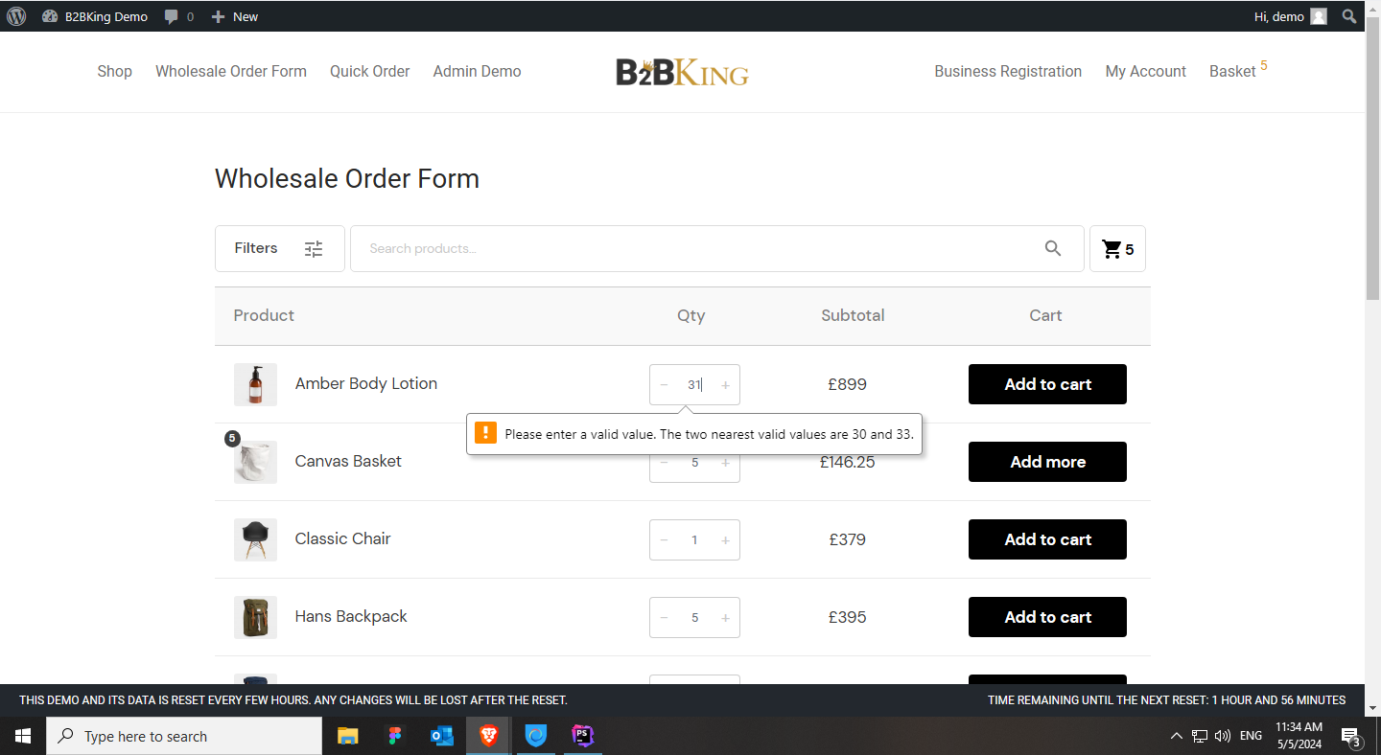Viewport: 1381px width, 755px height.
Task: Show hidden system tray icons
Action: (x=1177, y=736)
